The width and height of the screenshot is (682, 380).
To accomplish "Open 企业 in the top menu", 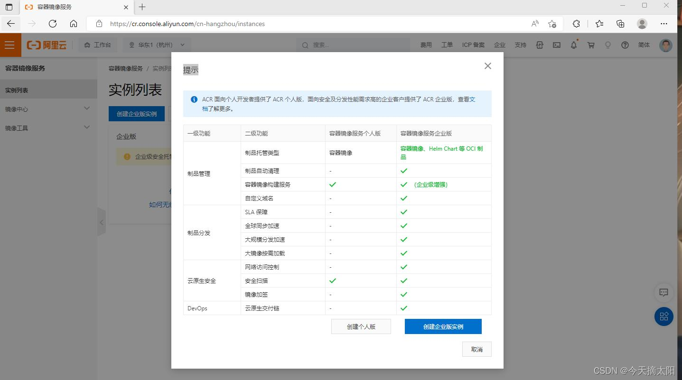I will point(500,45).
